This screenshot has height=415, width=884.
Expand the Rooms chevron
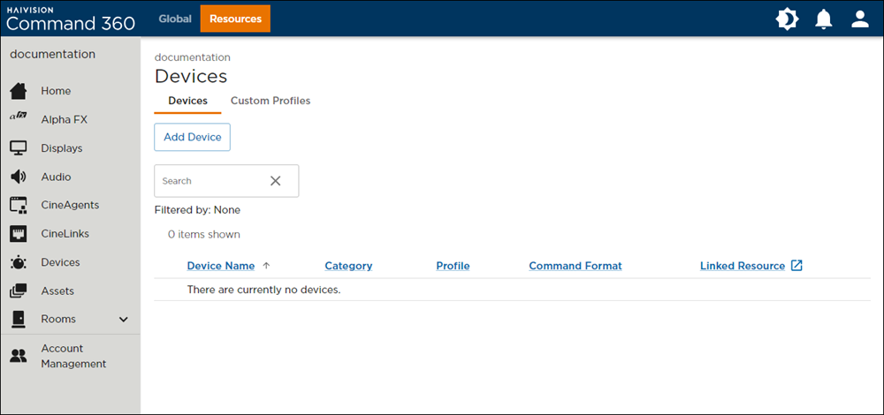[124, 320]
